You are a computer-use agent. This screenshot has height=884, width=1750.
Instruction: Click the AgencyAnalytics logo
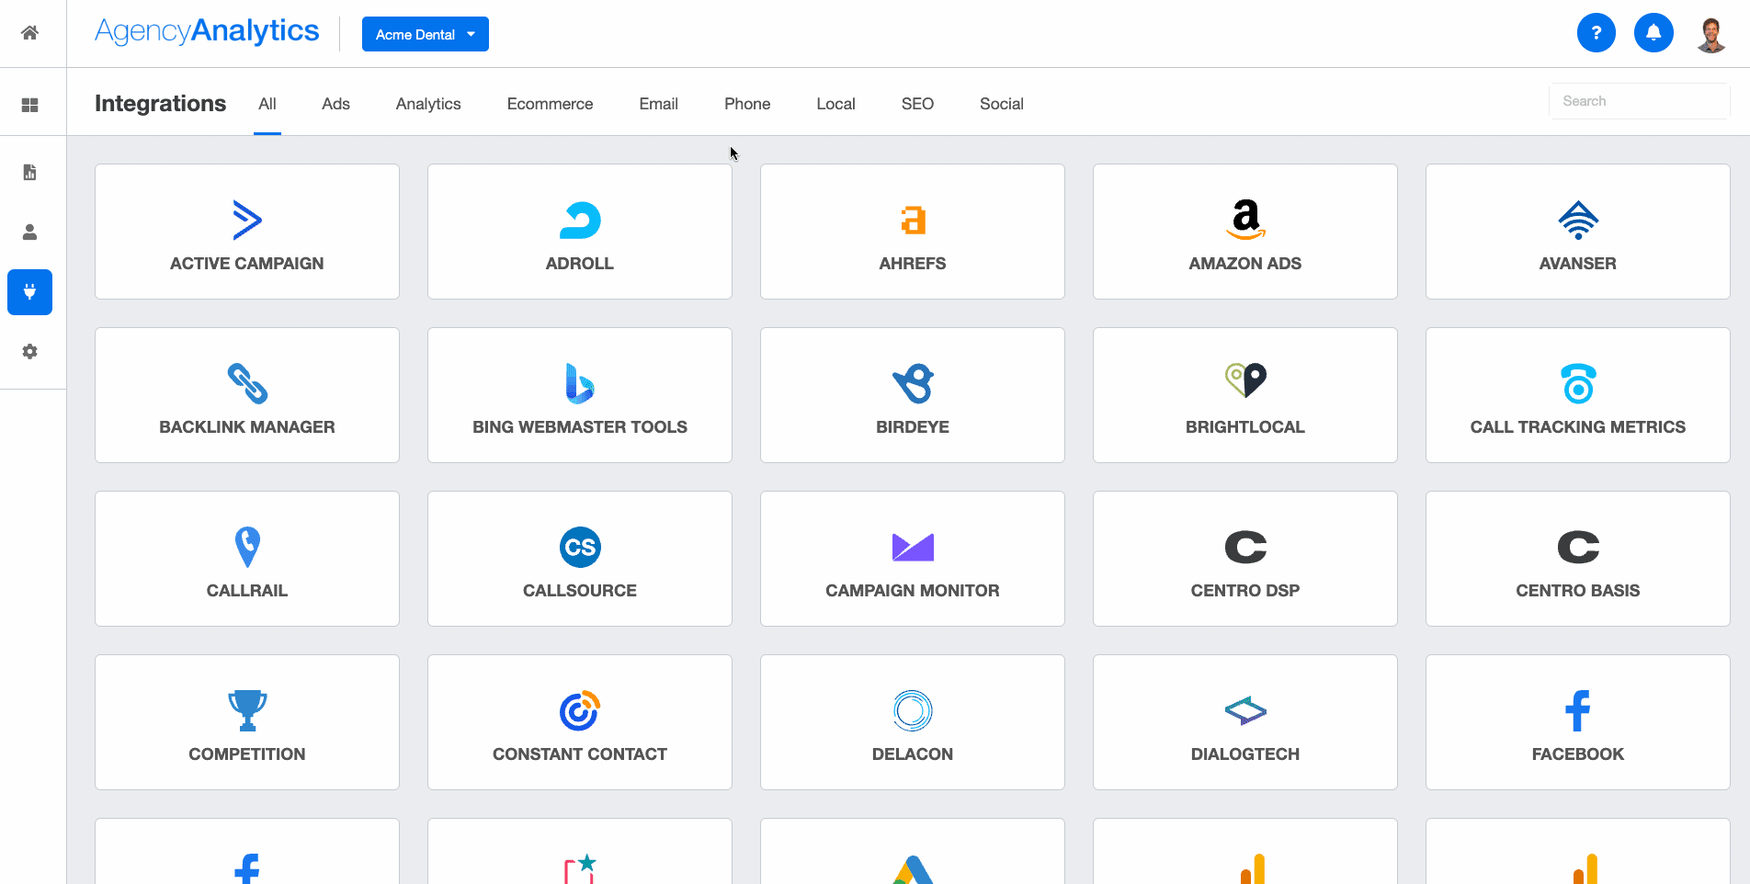(x=207, y=31)
